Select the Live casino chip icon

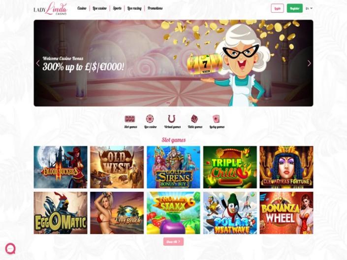150,119
